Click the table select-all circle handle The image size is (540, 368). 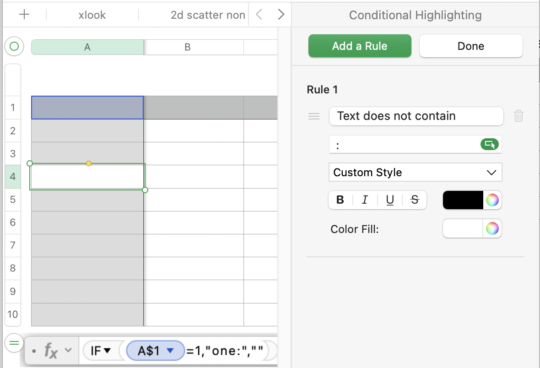tap(14, 46)
